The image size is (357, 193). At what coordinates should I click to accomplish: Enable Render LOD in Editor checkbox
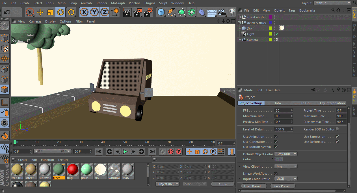(337, 129)
